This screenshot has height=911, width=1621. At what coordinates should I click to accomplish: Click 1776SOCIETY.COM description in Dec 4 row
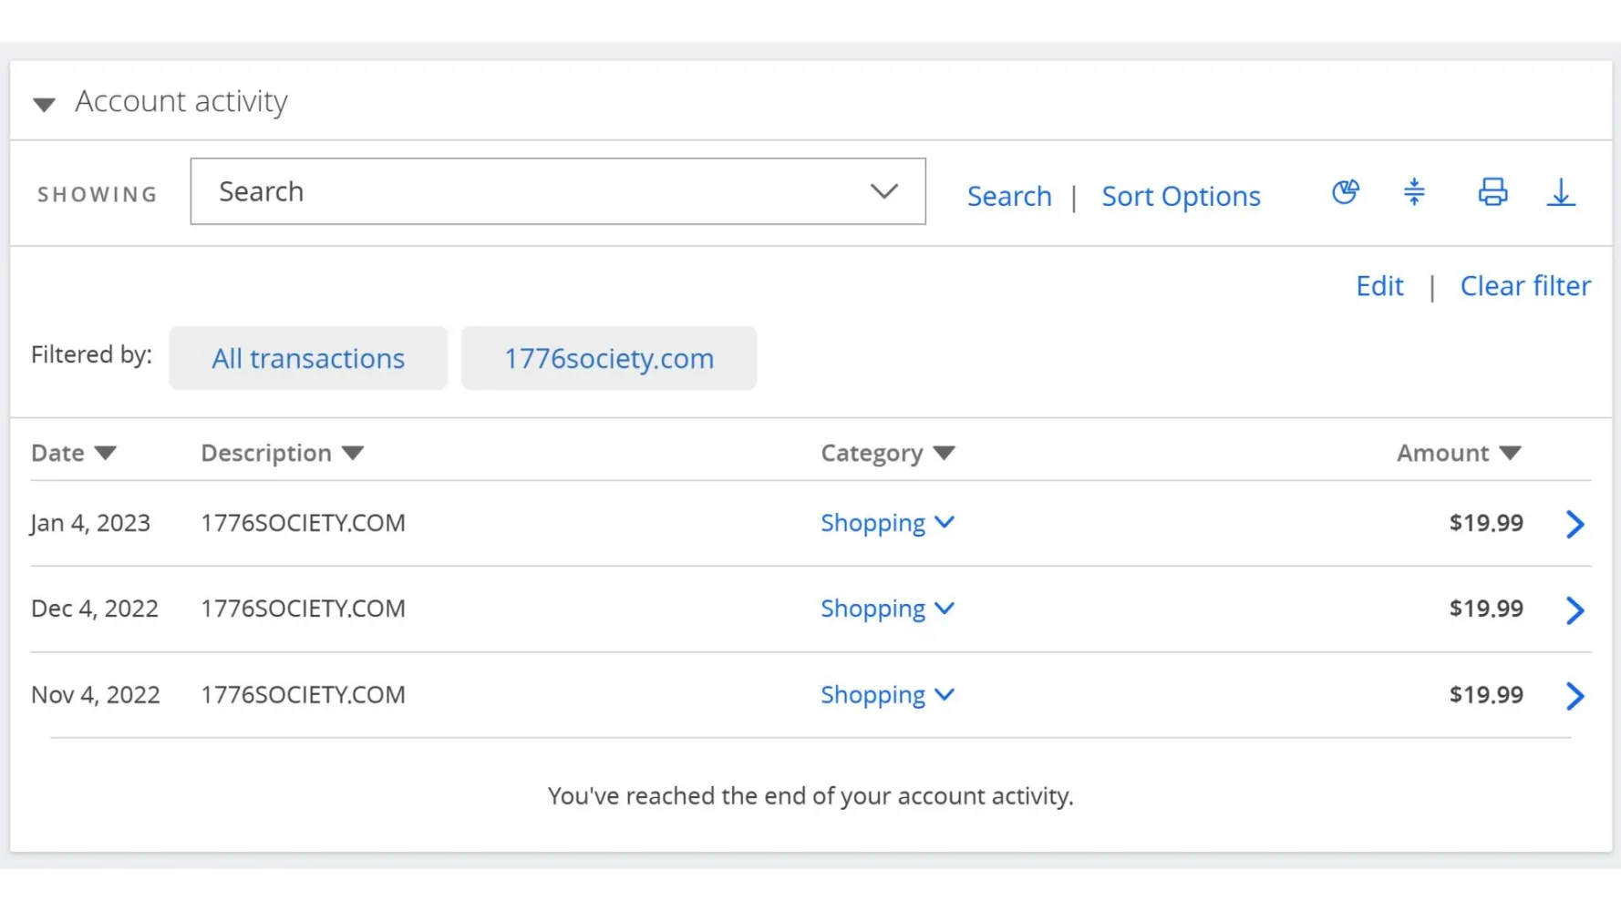(x=303, y=609)
